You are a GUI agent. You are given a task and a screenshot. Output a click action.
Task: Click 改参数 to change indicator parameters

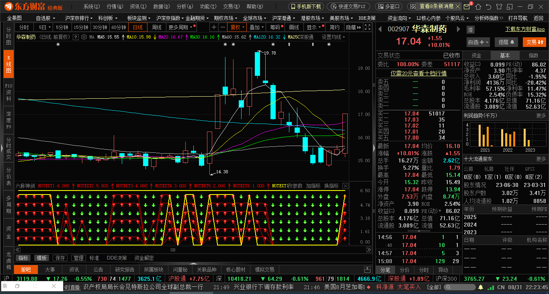tap(295, 186)
